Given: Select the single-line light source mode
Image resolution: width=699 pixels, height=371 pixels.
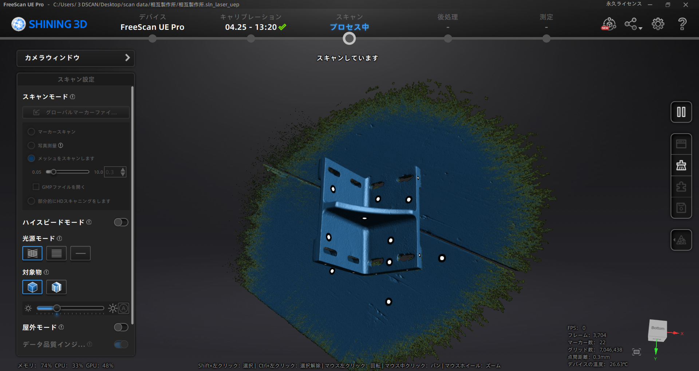Looking at the screenshot, I should 80,253.
